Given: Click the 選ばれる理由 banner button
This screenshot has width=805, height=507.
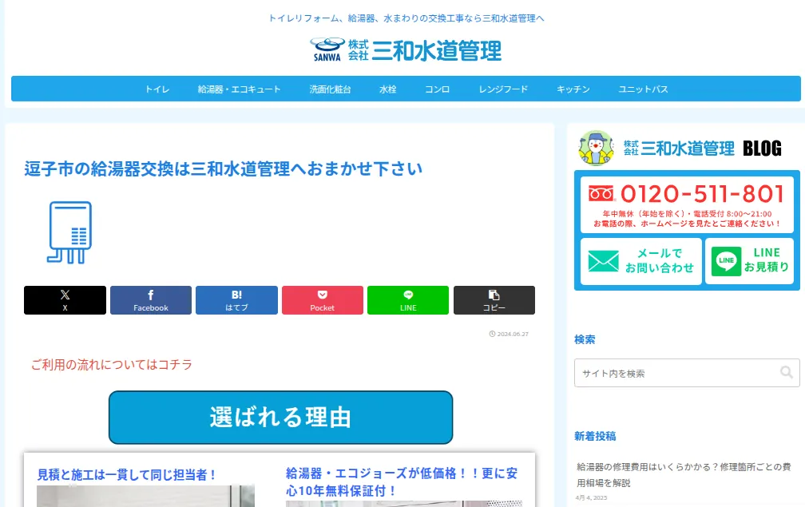Looking at the screenshot, I should click(281, 418).
